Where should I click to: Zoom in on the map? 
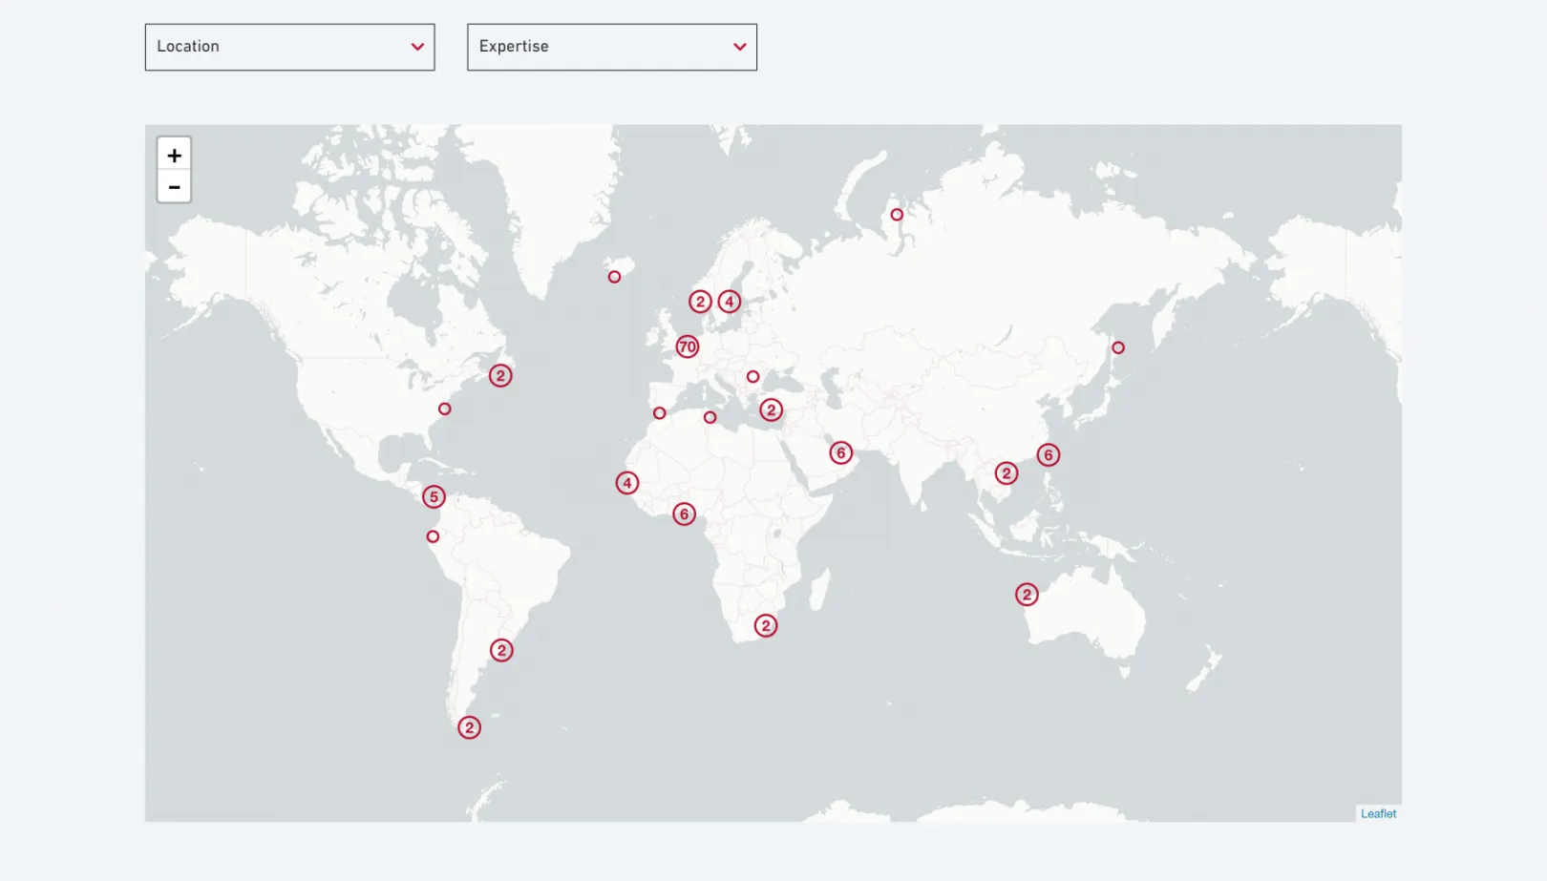click(174, 155)
